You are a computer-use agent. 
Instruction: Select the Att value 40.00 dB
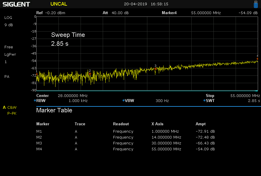point(120,13)
